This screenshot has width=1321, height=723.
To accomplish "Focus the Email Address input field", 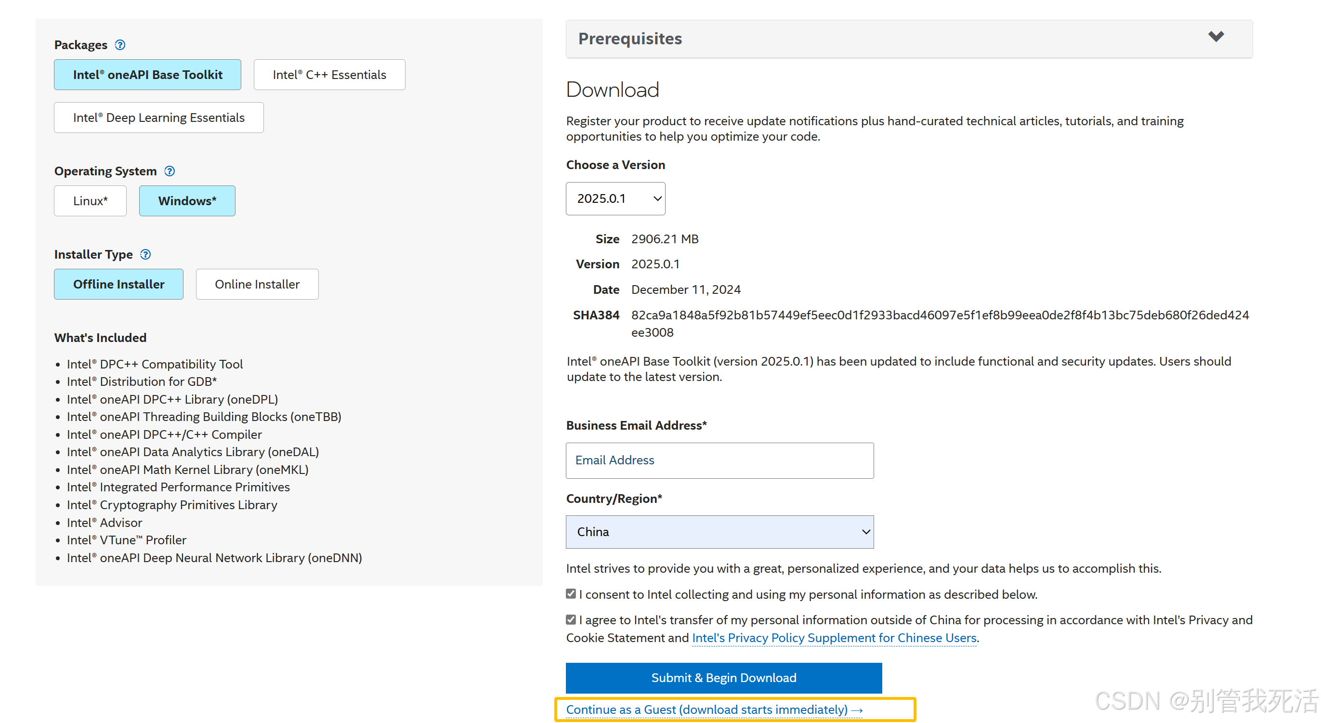I will tap(719, 460).
